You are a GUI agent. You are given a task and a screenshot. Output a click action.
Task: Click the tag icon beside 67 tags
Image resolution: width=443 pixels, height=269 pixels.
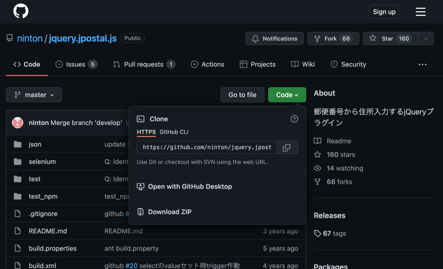click(318, 234)
